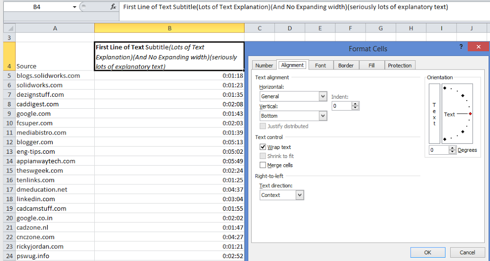
Task: Click the OK button
Action: pos(427,252)
